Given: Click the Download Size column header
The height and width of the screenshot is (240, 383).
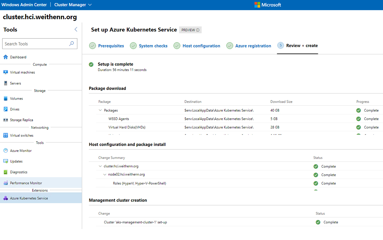Looking at the screenshot, I should [x=281, y=101].
